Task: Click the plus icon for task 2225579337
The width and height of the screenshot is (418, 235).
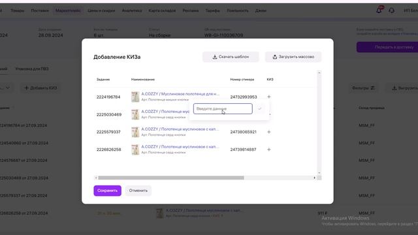Action: [x=268, y=132]
